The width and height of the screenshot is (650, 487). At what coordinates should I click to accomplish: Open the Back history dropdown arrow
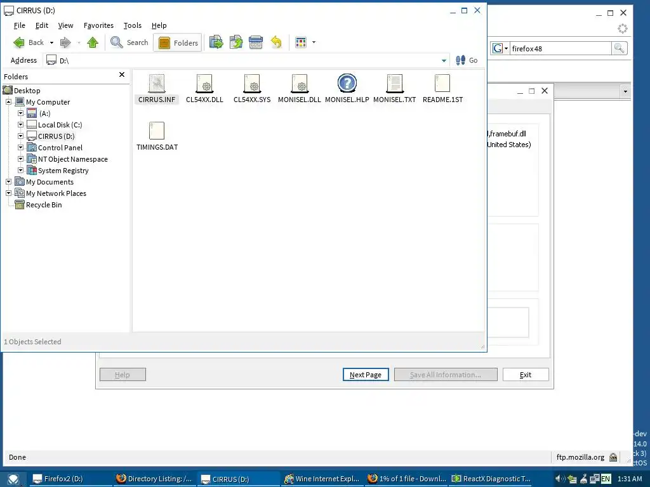tap(51, 42)
